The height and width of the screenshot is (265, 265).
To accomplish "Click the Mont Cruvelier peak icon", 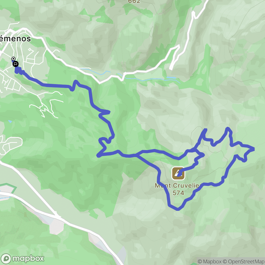I will 178,173.
